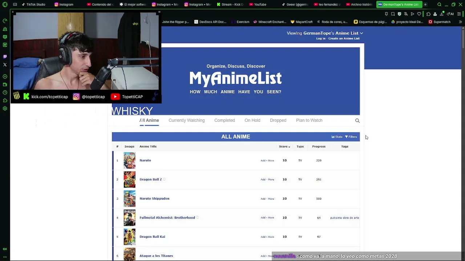
Task: Click the Log in link
Action: pyautogui.click(x=321, y=38)
